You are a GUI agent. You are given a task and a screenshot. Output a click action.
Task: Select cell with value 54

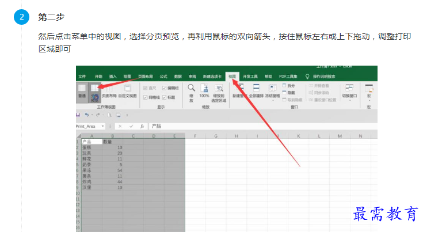pos(112,170)
